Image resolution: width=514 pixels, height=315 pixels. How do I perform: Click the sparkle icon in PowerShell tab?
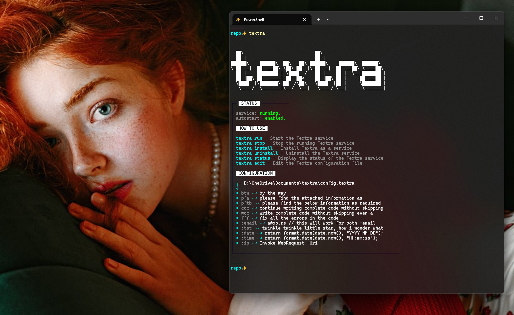tap(238, 20)
